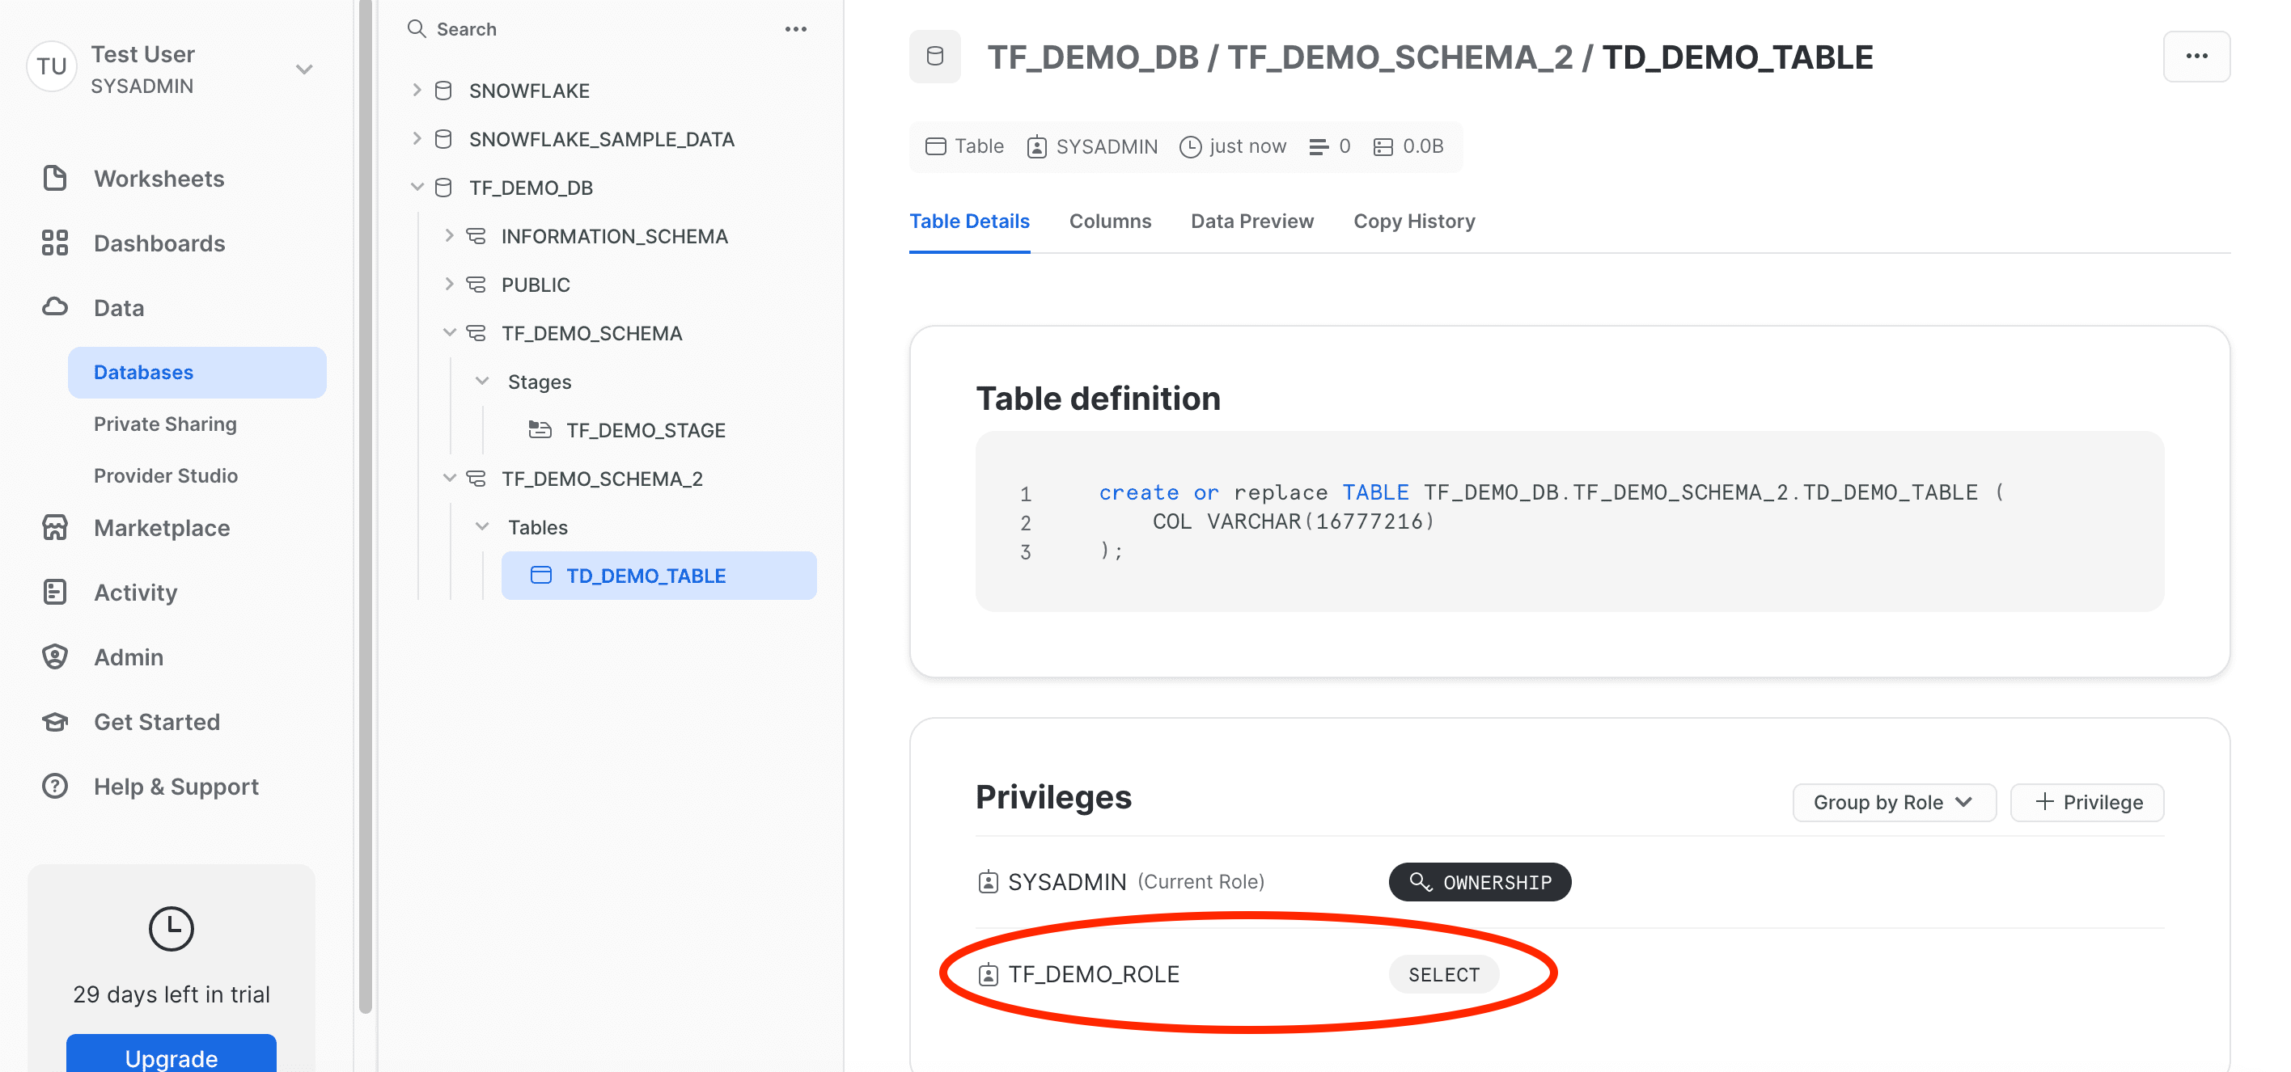Click the sidebar vertical scrollbar

pyautogui.click(x=365, y=507)
